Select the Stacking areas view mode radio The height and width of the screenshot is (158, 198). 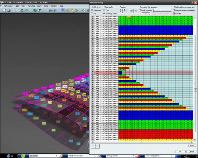click(104, 14)
